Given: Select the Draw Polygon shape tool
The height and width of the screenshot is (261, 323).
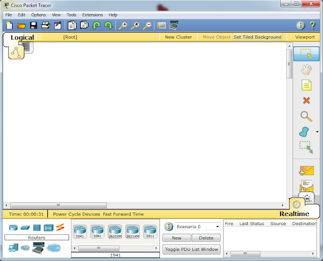Looking at the screenshot, I should (304, 132).
